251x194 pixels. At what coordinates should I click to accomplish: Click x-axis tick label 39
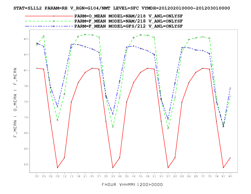click(x=127, y=176)
